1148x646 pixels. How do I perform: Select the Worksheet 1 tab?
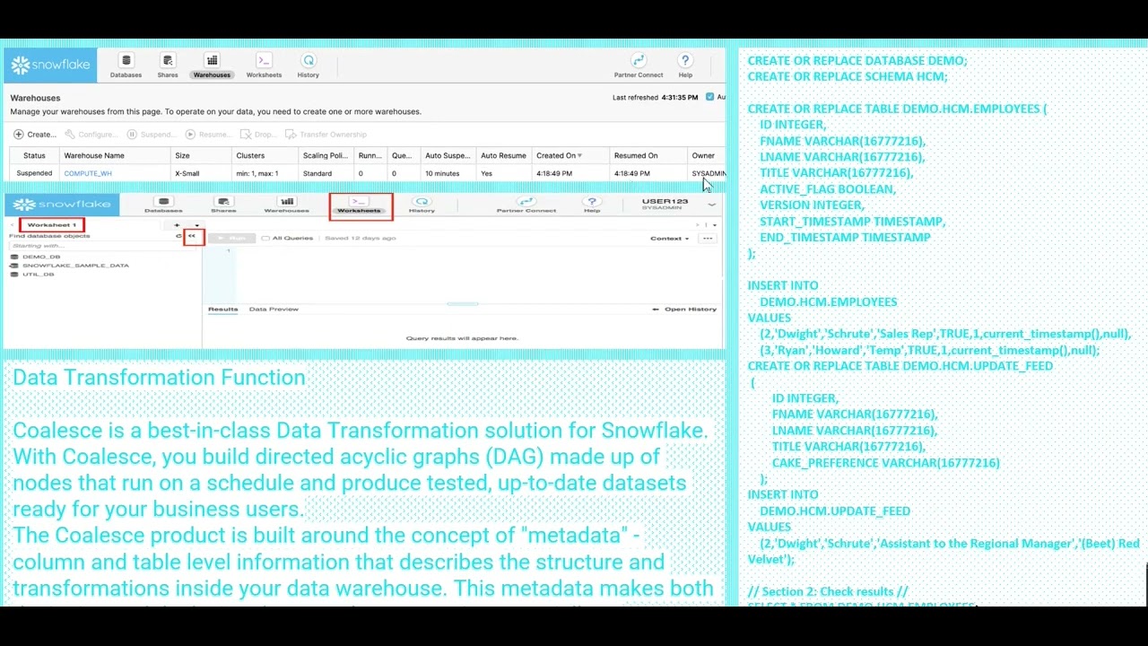51,224
